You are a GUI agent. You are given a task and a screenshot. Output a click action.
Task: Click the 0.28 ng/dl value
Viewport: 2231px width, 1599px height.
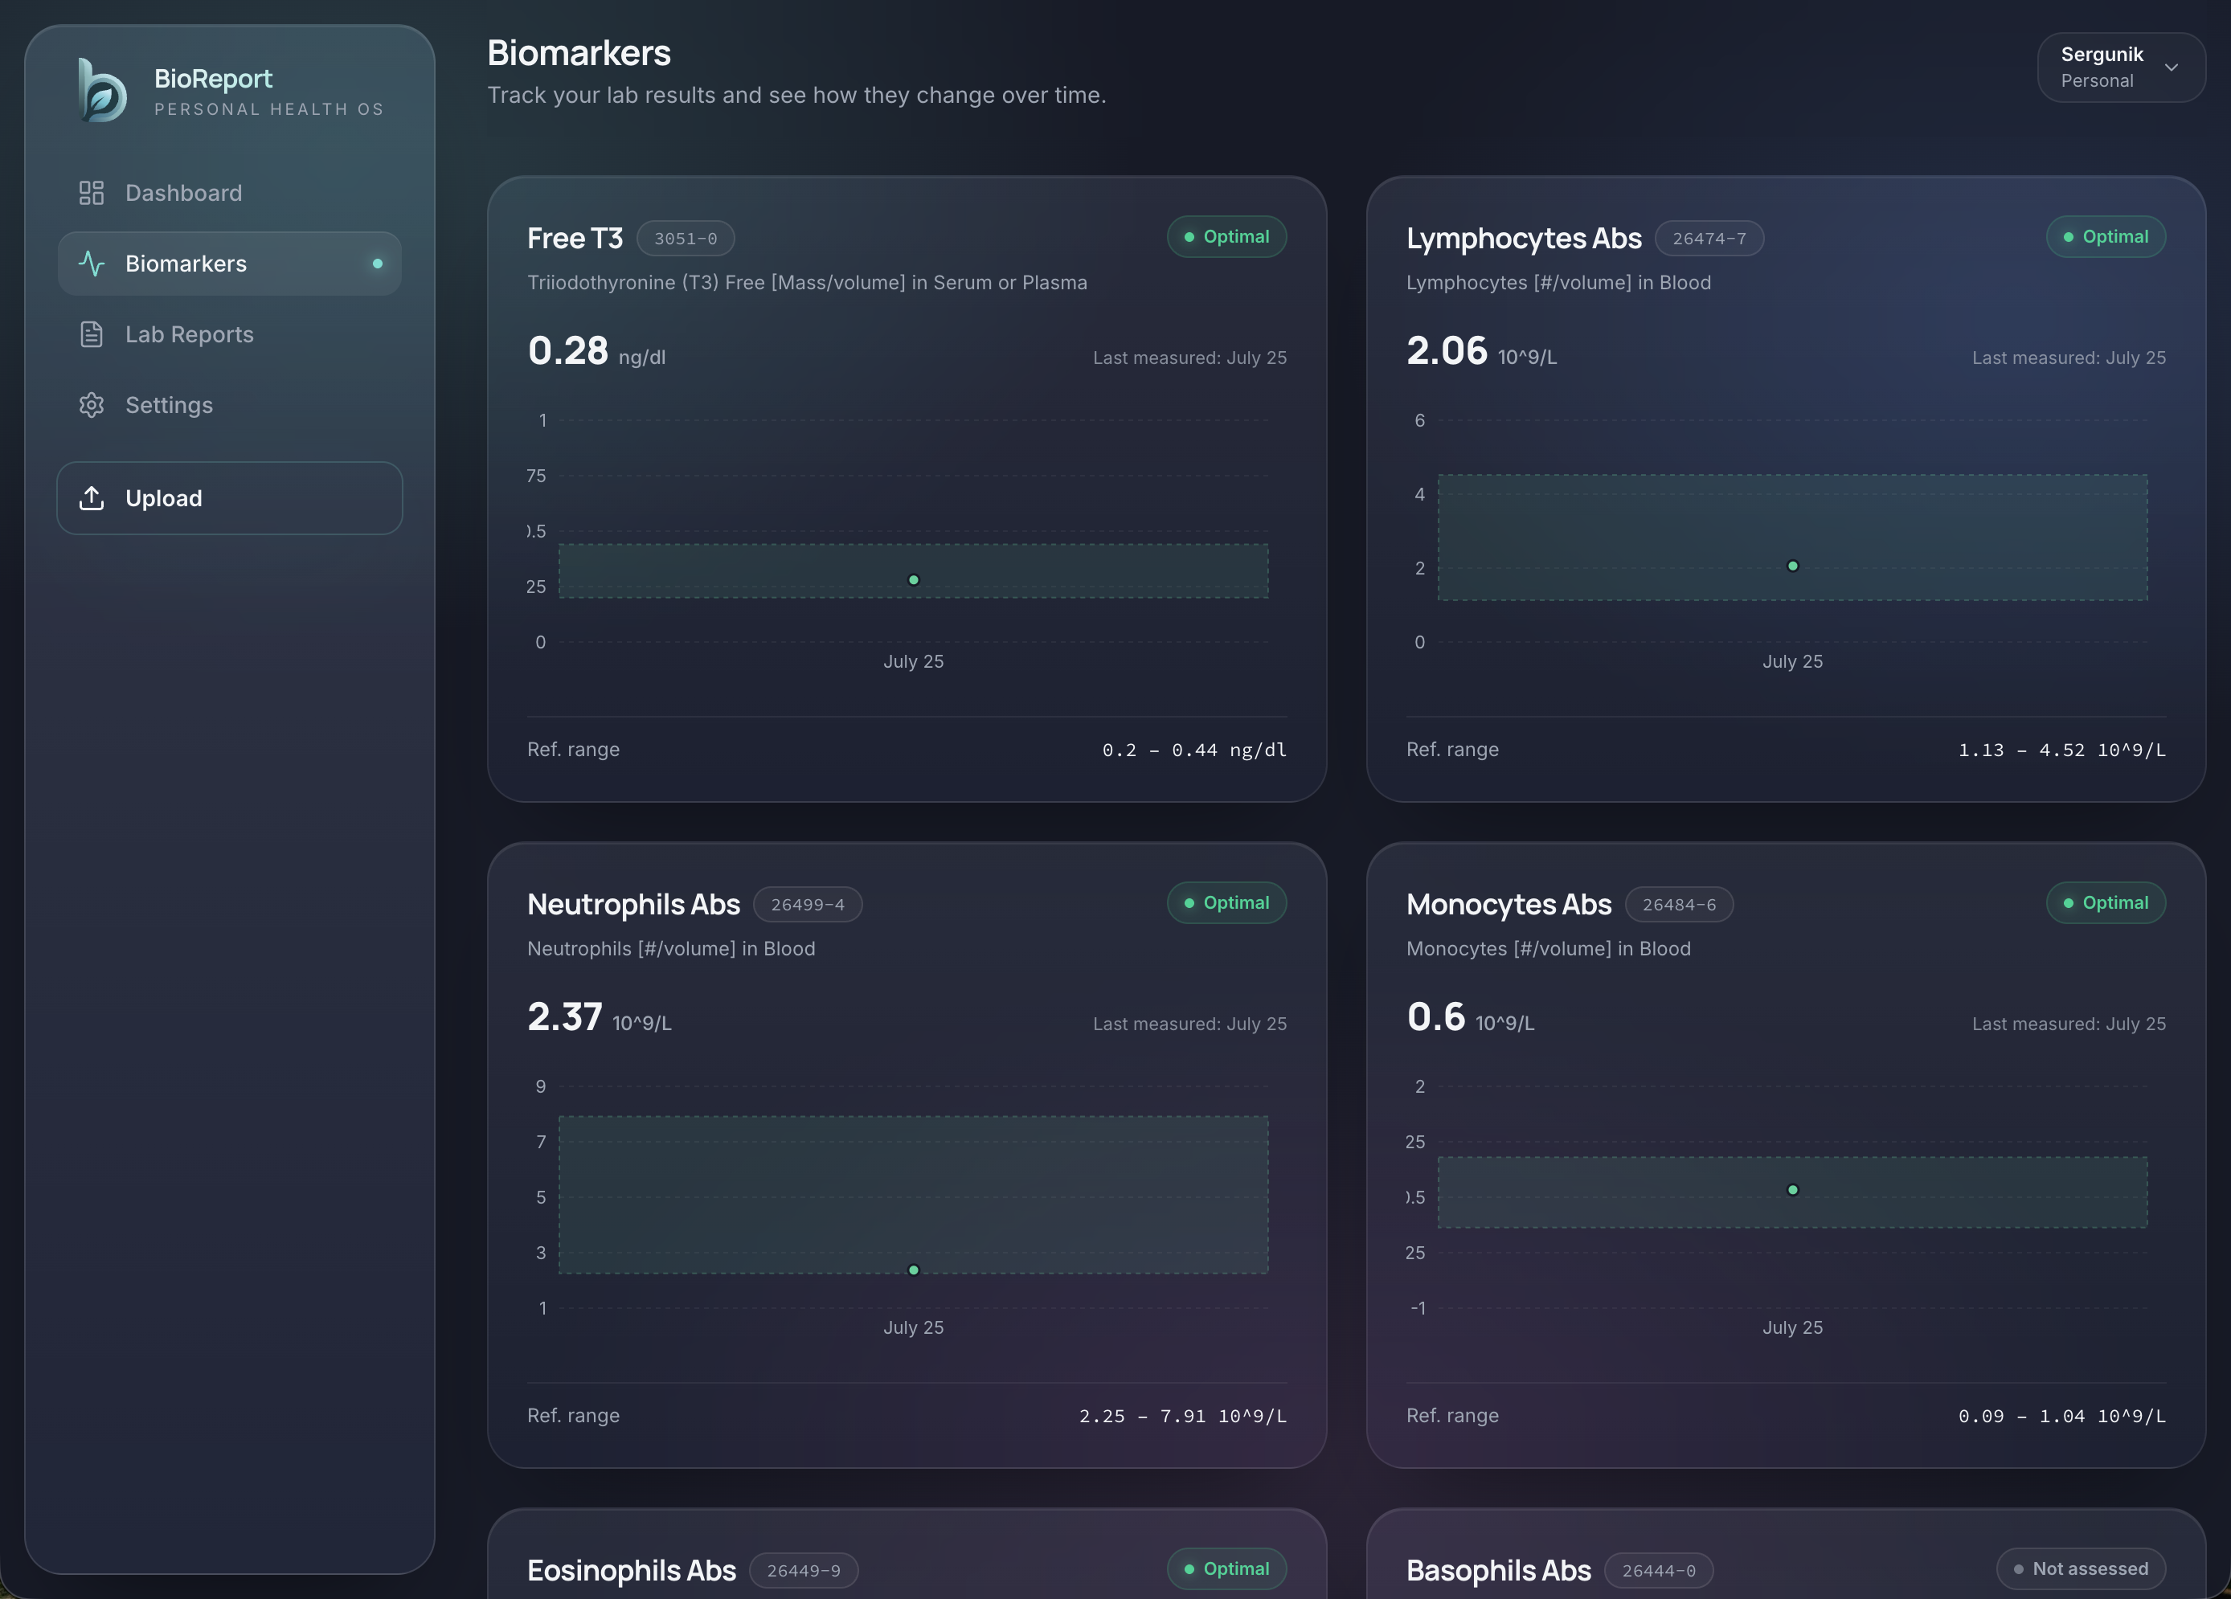(596, 351)
